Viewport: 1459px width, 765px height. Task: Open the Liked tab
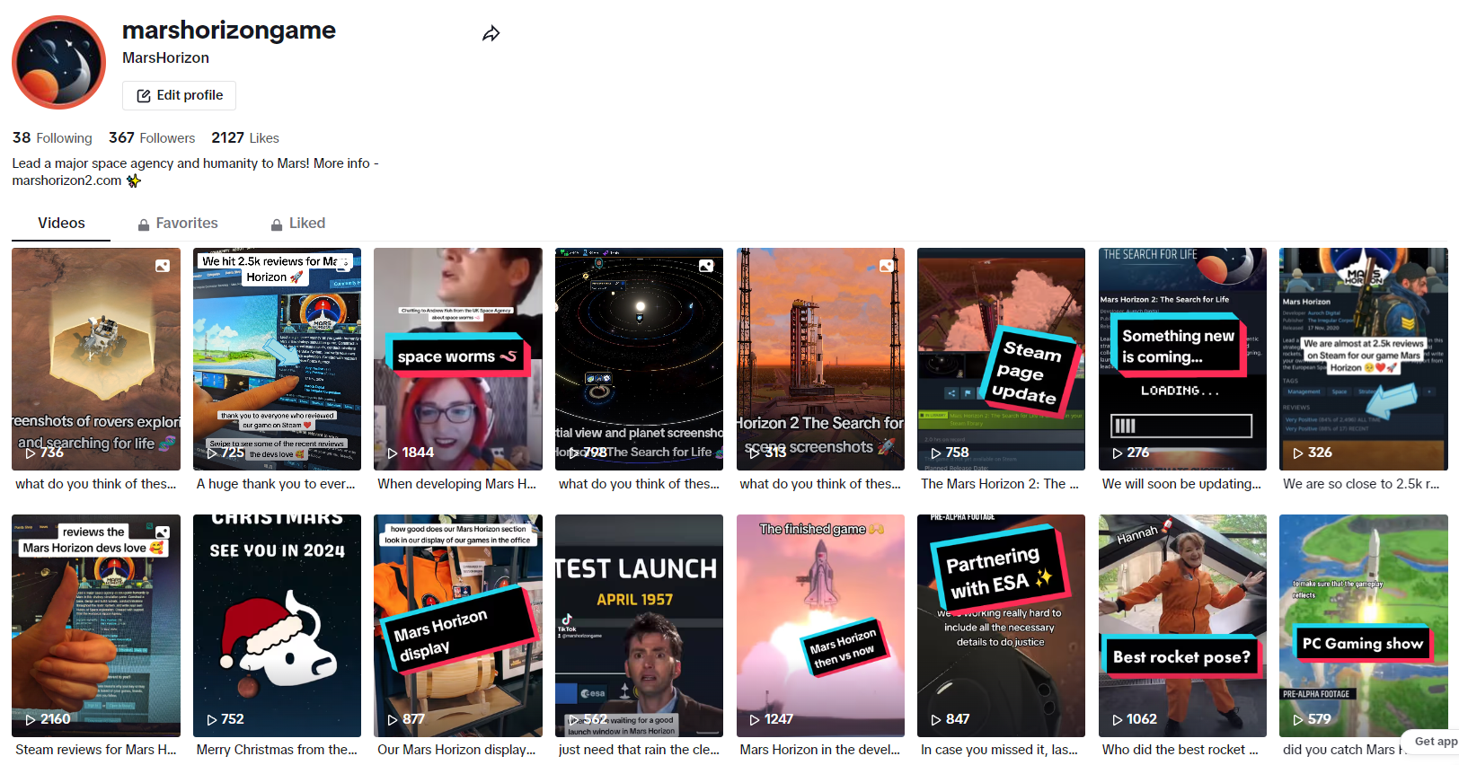pos(298,224)
